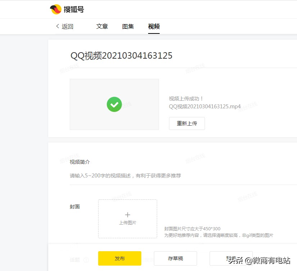
Task: Switch to the 文章 tab
Action: (x=102, y=26)
